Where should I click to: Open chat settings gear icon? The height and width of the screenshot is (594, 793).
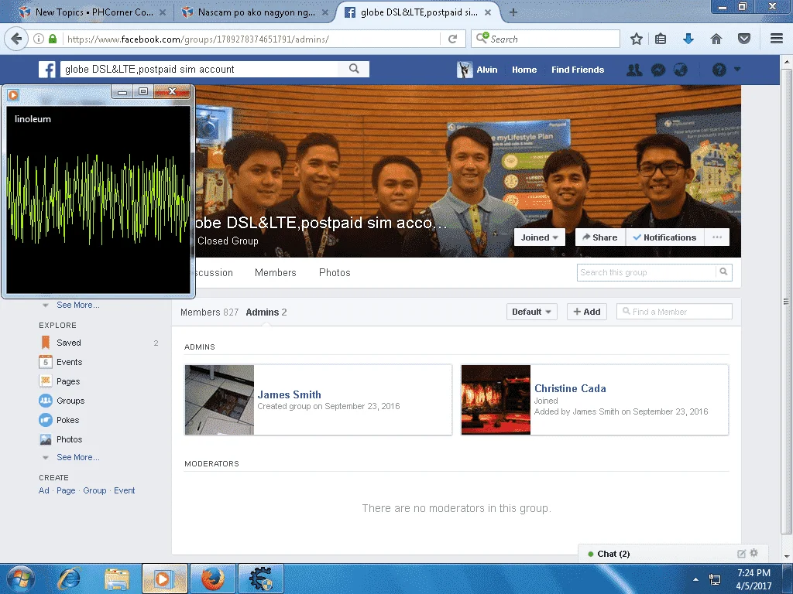point(754,553)
